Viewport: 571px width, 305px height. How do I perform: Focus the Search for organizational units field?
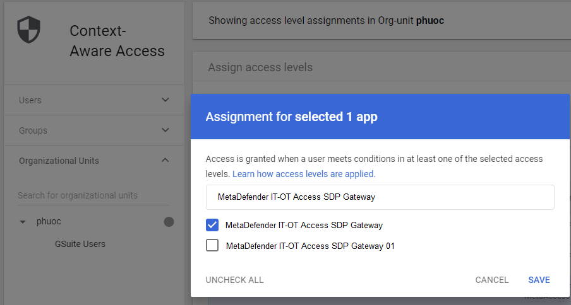point(93,195)
